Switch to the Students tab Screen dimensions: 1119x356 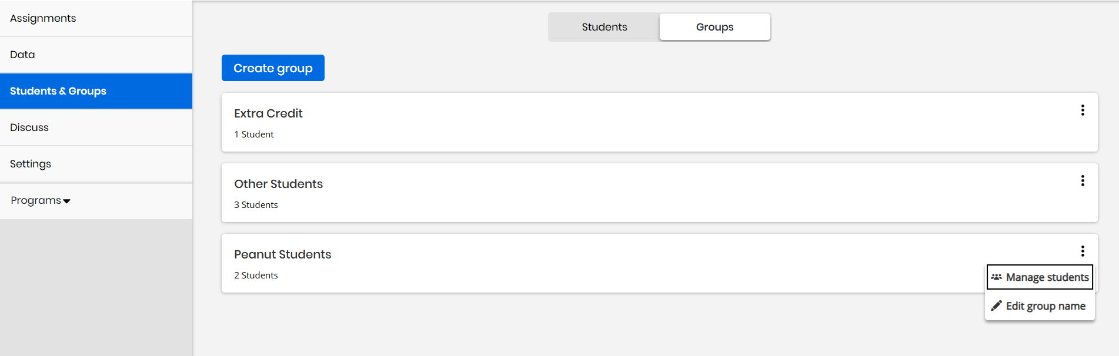pyautogui.click(x=604, y=27)
